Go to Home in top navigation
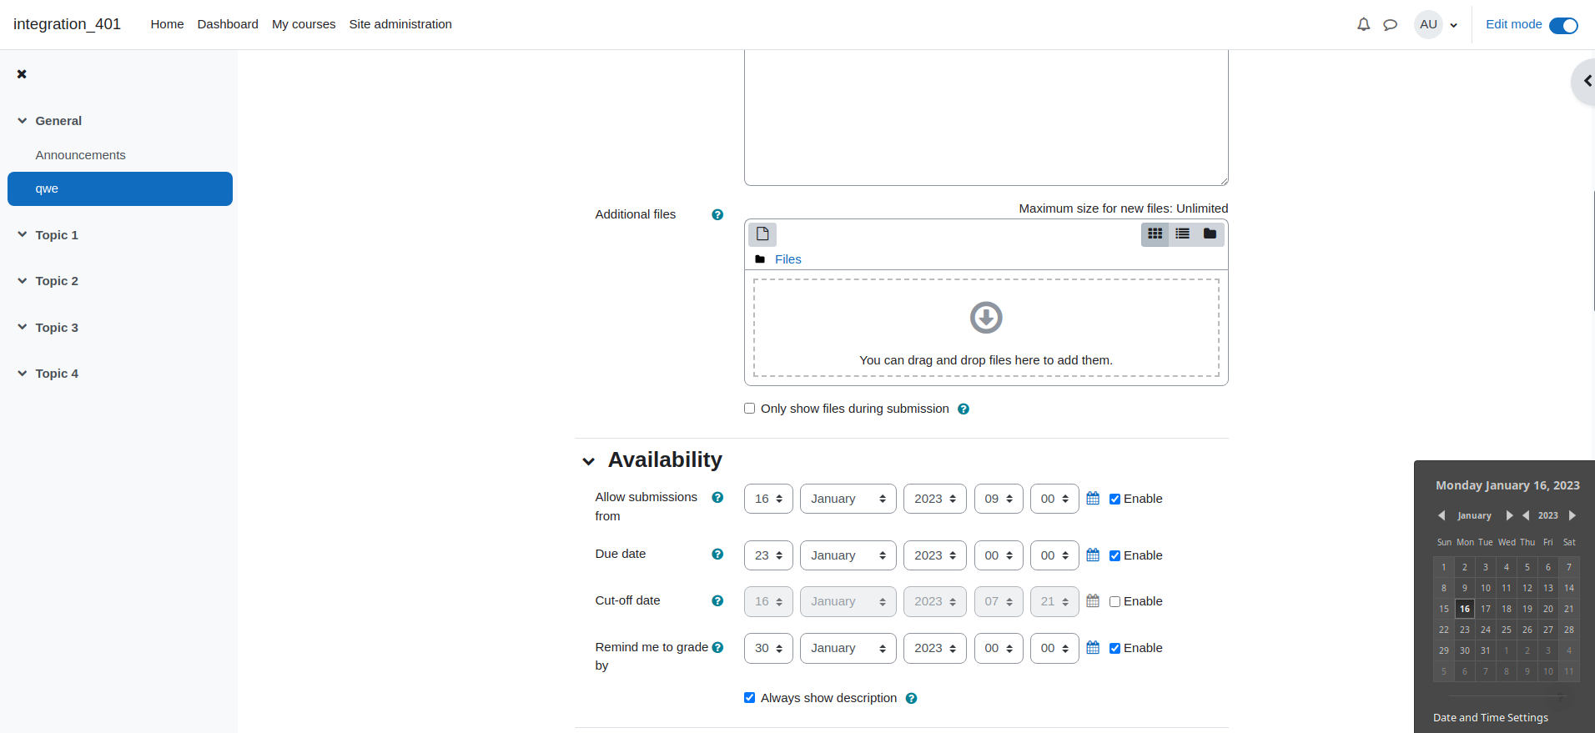Viewport: 1595px width, 733px height. click(167, 24)
